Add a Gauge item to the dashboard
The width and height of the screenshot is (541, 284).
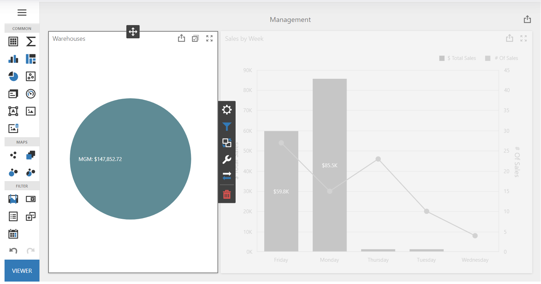pyautogui.click(x=31, y=94)
